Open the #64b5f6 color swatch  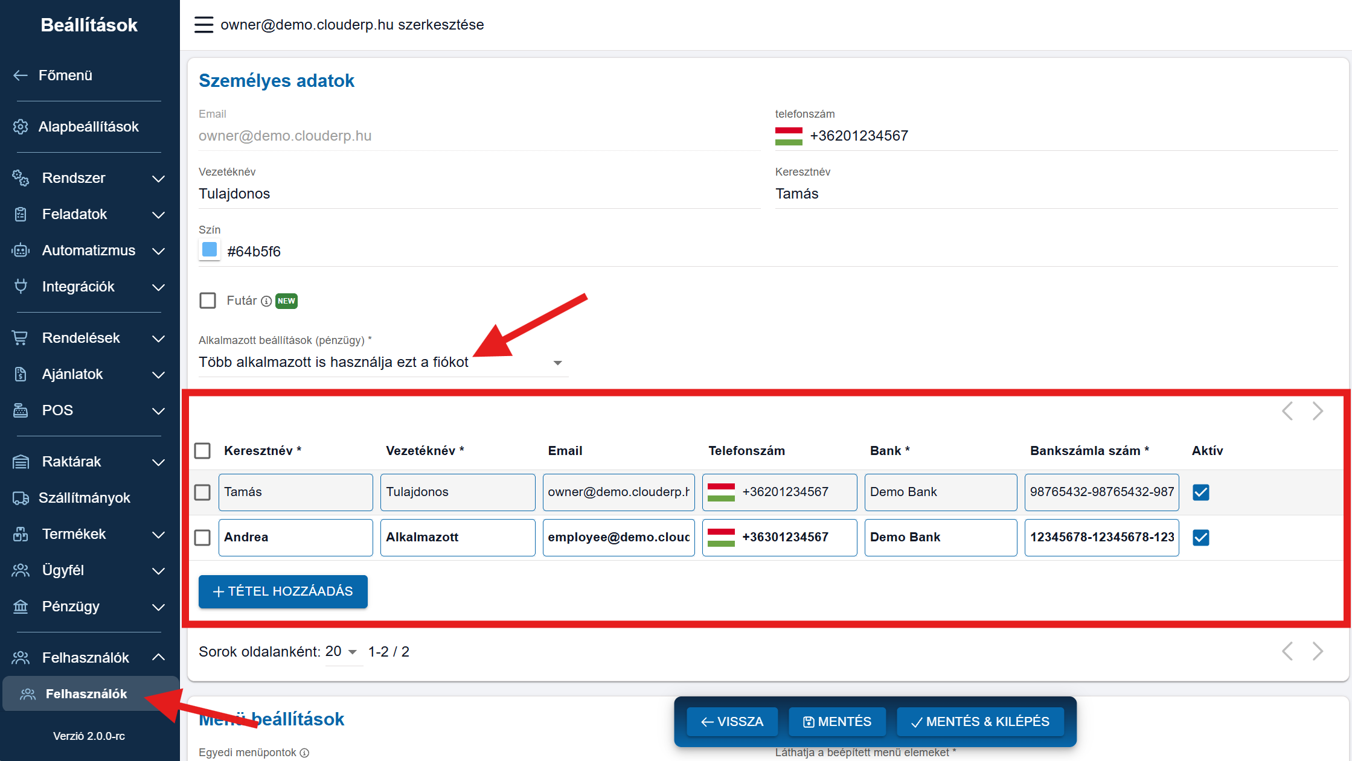[x=210, y=250]
